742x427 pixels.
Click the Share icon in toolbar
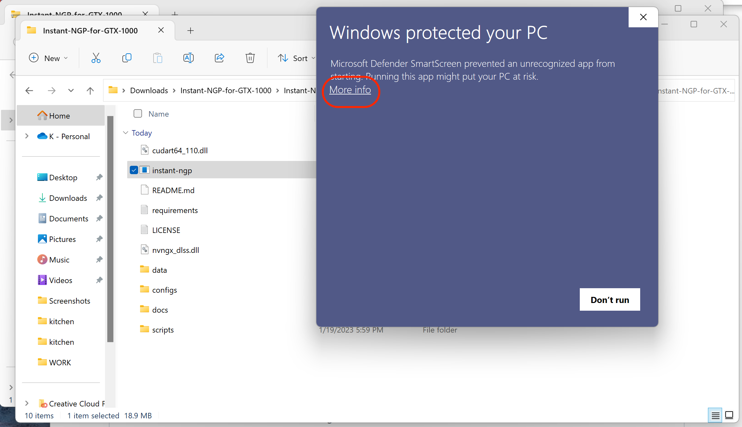click(x=219, y=58)
